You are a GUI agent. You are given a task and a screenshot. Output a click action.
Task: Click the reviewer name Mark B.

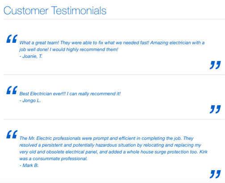coord(29,165)
